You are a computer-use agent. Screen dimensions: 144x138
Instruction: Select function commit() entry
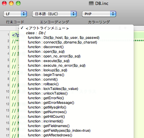click(76, 79)
